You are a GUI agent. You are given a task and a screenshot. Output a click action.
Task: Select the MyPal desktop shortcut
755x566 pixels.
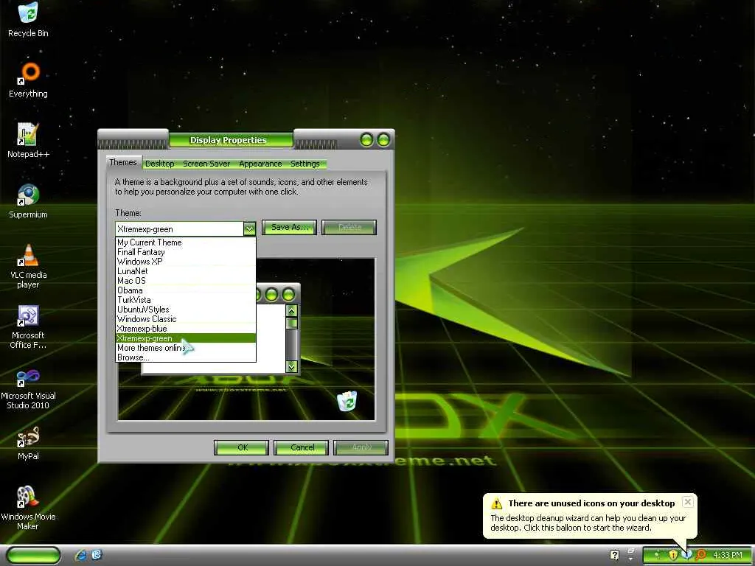[x=28, y=443]
